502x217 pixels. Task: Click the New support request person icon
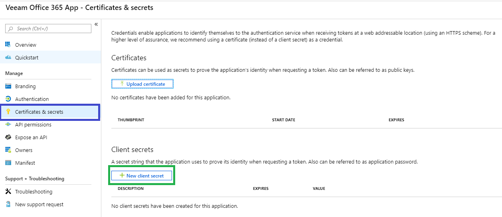(8, 204)
